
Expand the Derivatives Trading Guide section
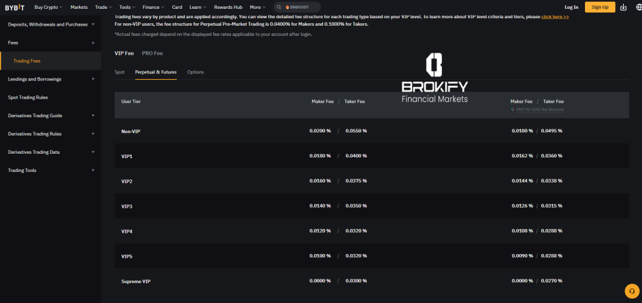(93, 115)
